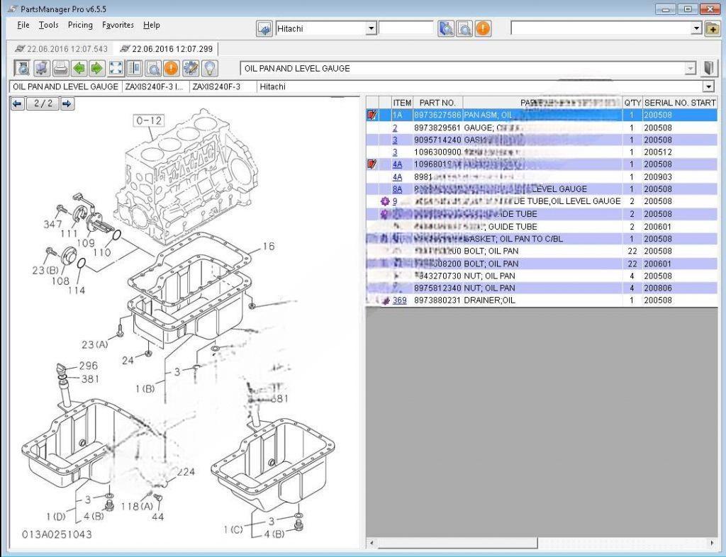
Task: Click the book icon beside section dropdown
Action: (709, 69)
